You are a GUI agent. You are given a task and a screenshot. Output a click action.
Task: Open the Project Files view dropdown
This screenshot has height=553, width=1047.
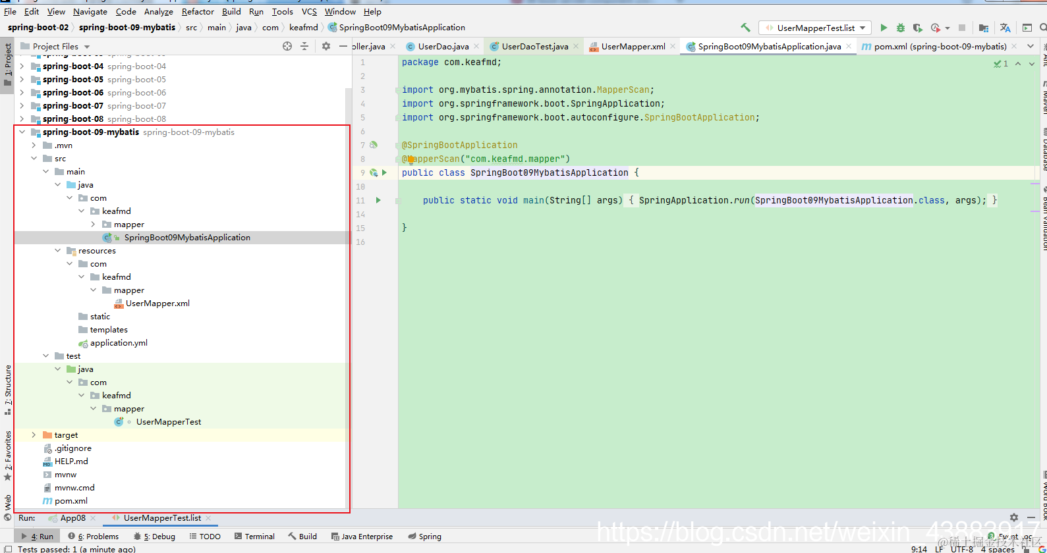tap(87, 47)
